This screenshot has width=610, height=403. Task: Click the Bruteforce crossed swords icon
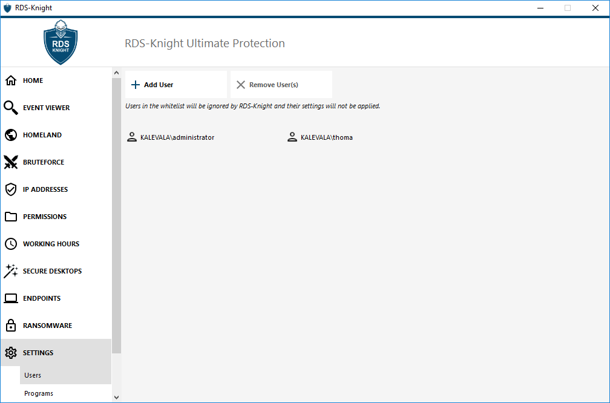coord(11,162)
